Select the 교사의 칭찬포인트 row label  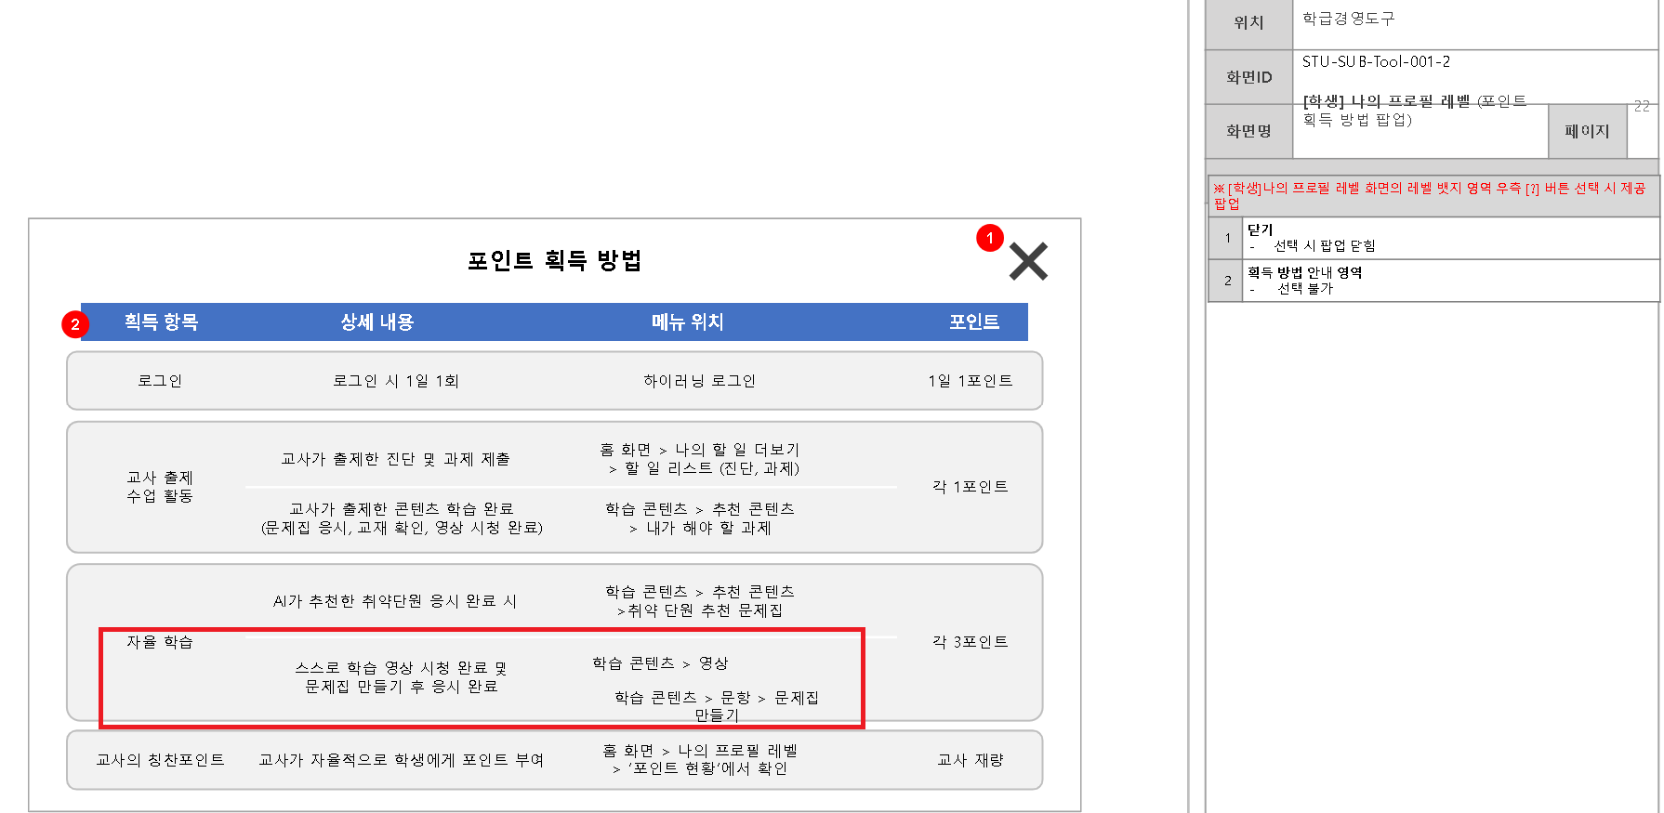point(160,760)
